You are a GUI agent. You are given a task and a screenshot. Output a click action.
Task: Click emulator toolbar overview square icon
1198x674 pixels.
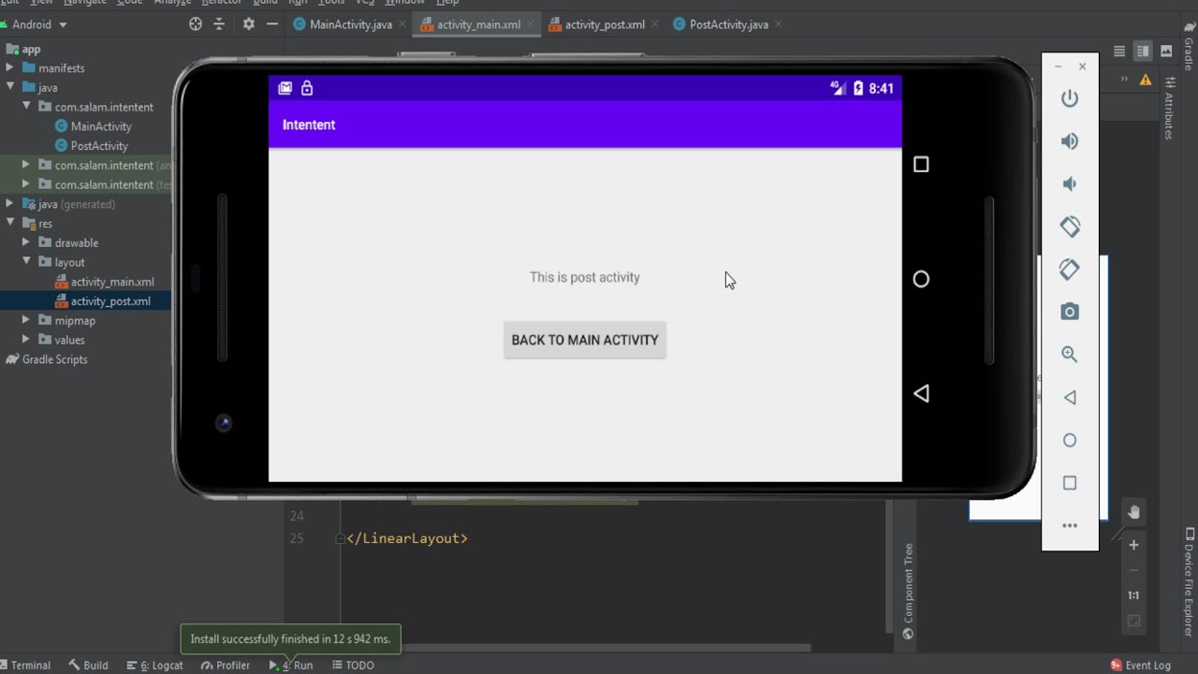pyautogui.click(x=1070, y=483)
